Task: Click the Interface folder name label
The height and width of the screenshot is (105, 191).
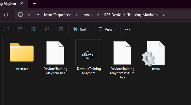Action: (x=22, y=69)
